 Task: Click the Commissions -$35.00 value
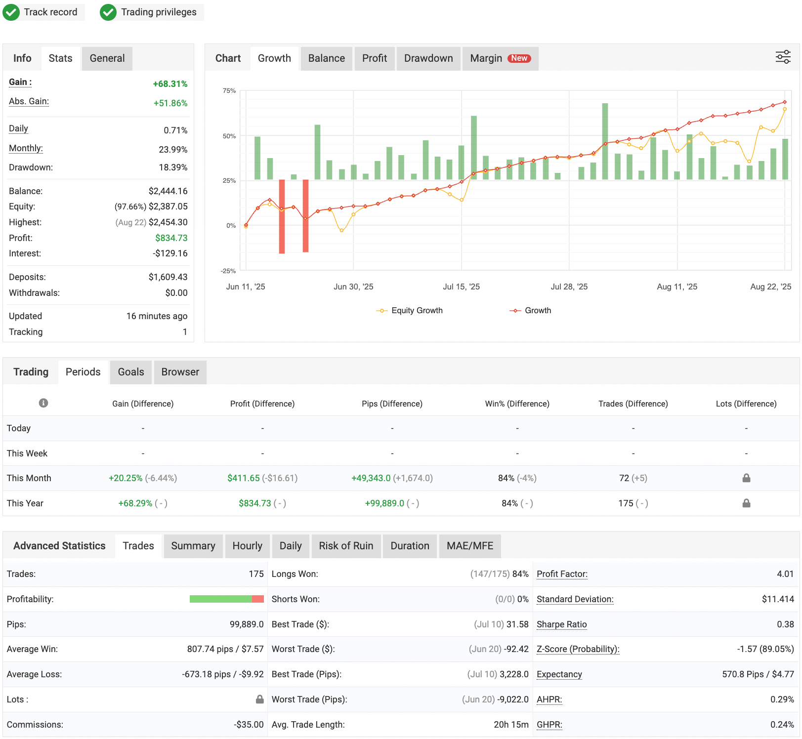[x=249, y=725]
